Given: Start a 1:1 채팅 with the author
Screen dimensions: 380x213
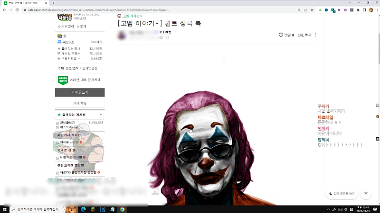Looking at the screenshot, I should [165, 32].
